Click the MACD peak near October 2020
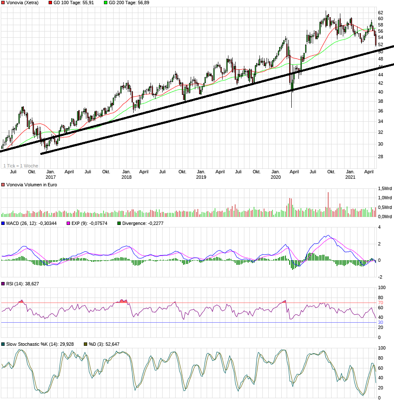This screenshot has height=402, width=394. pos(328,235)
